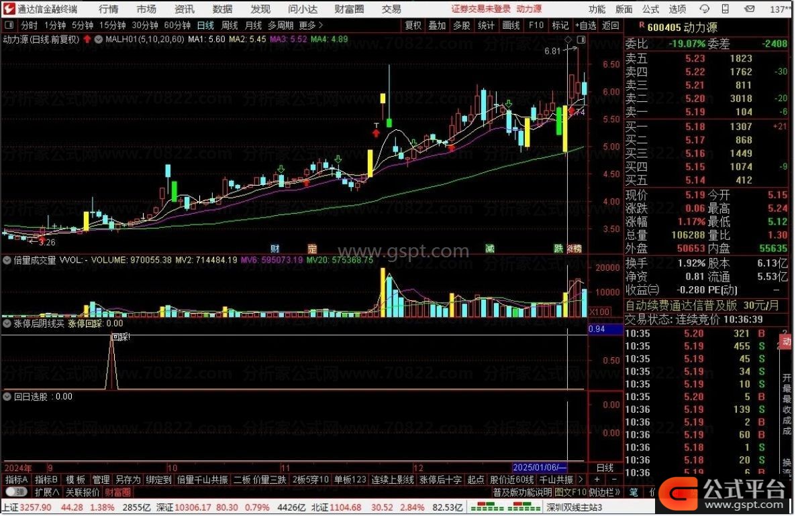Open the 问小达 menu
796x516 pixels.
coord(303,9)
